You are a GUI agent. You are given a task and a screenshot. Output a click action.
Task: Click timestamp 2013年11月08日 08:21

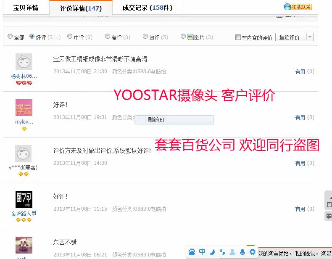click(x=80, y=255)
